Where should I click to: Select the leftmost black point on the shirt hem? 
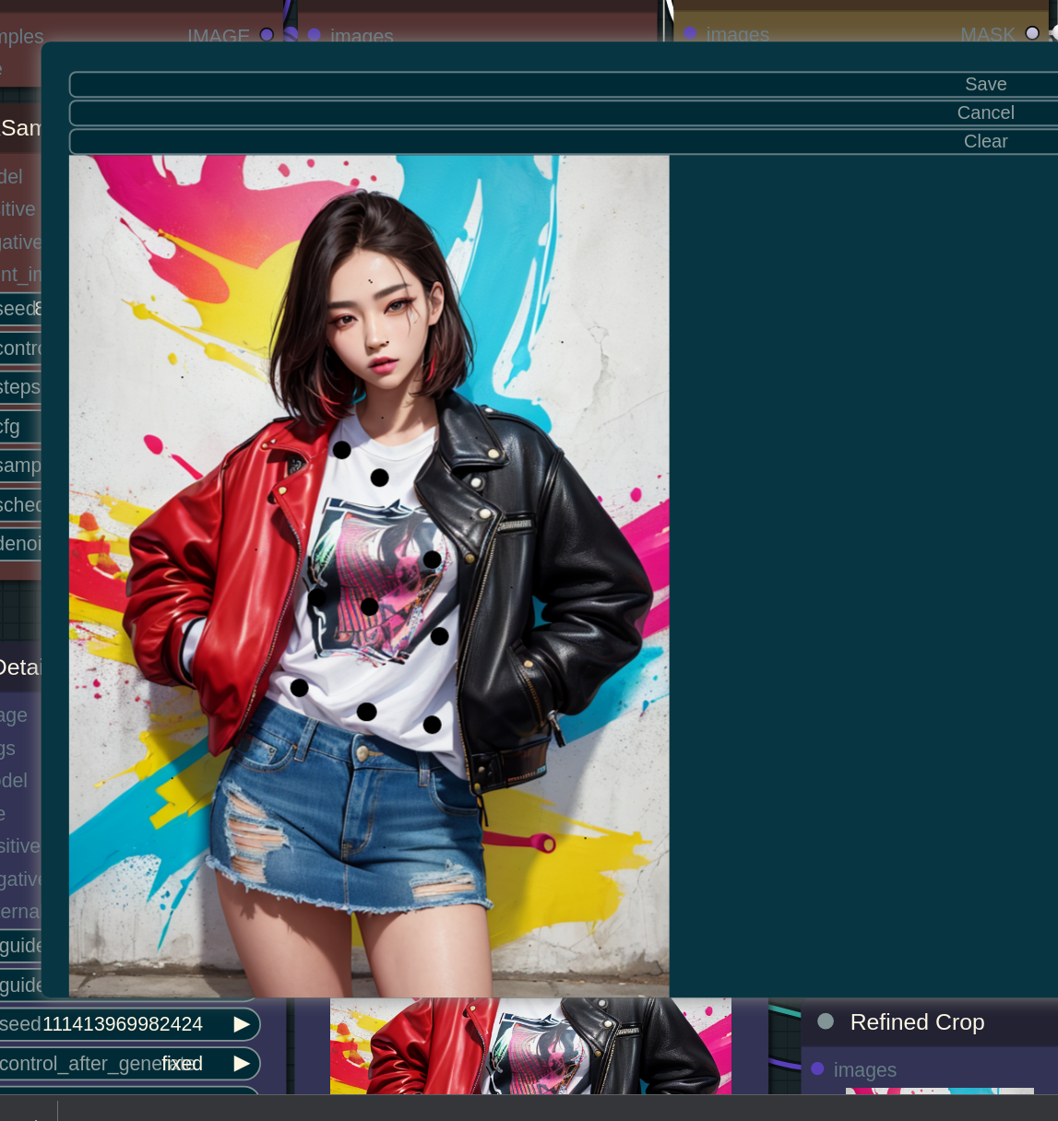[x=300, y=688]
